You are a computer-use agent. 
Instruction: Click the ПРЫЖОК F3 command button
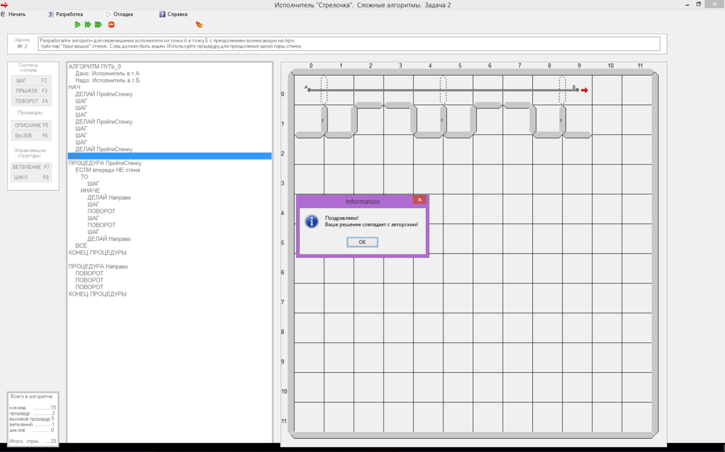31,91
